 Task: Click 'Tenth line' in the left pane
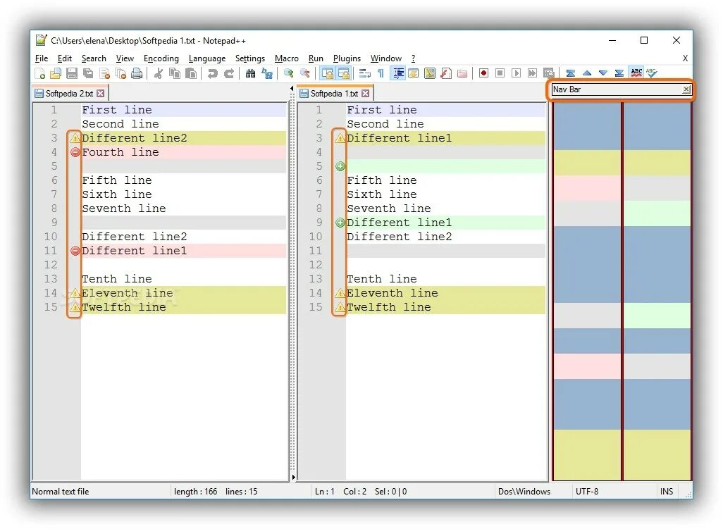pyautogui.click(x=117, y=279)
